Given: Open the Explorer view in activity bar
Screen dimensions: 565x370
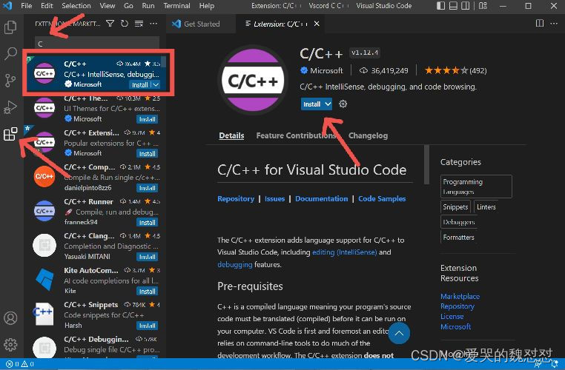Looking at the screenshot, I should [x=10, y=27].
